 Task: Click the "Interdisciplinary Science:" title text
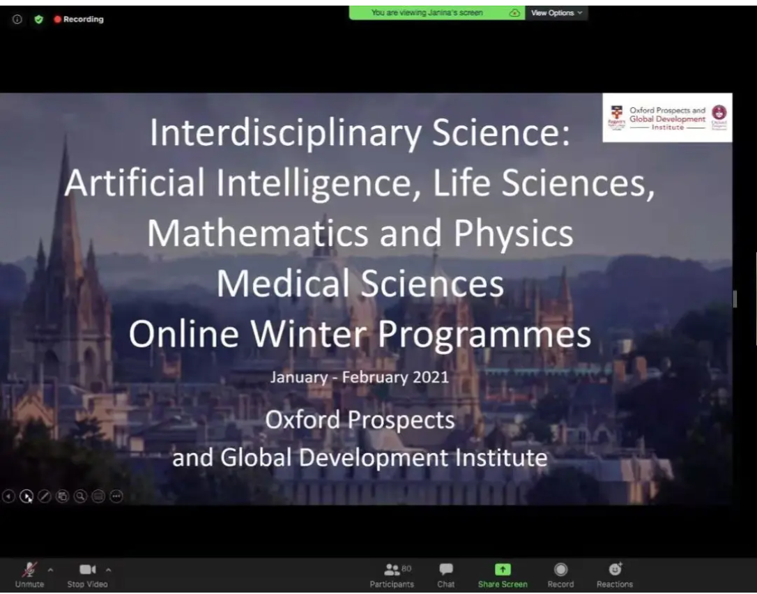[x=360, y=132]
